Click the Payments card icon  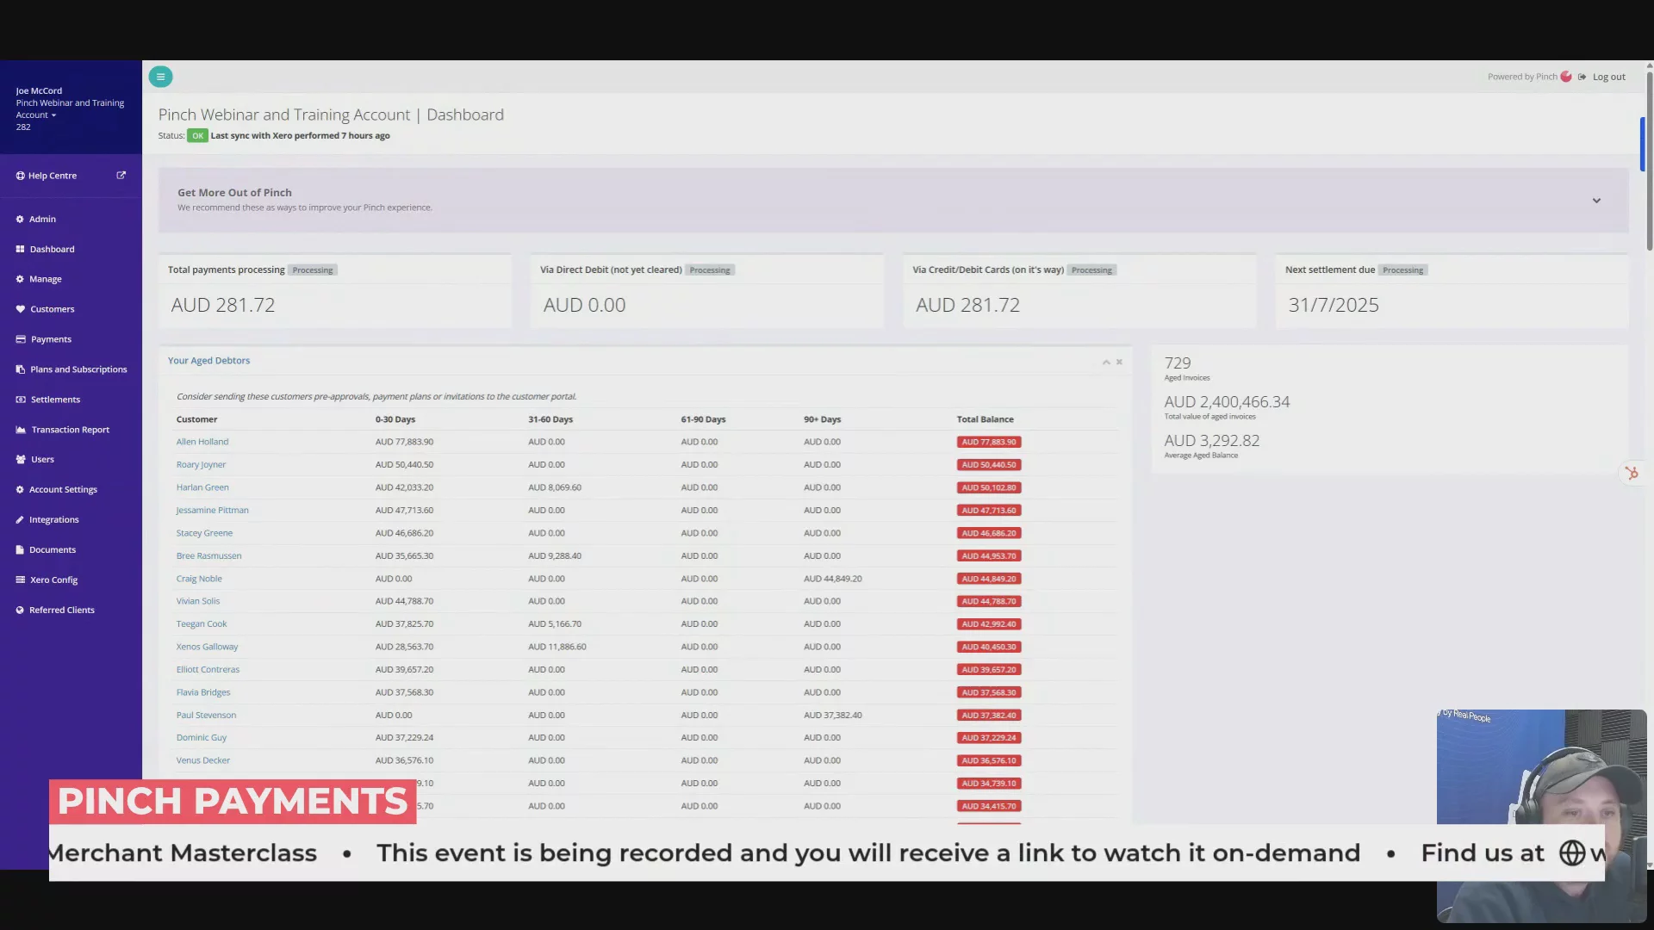coord(21,339)
